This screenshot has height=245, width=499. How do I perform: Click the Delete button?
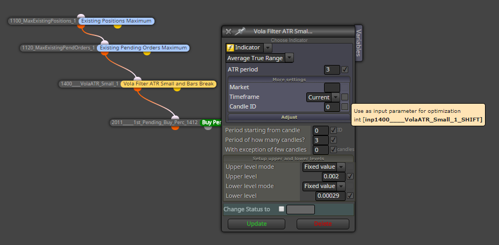(322, 224)
